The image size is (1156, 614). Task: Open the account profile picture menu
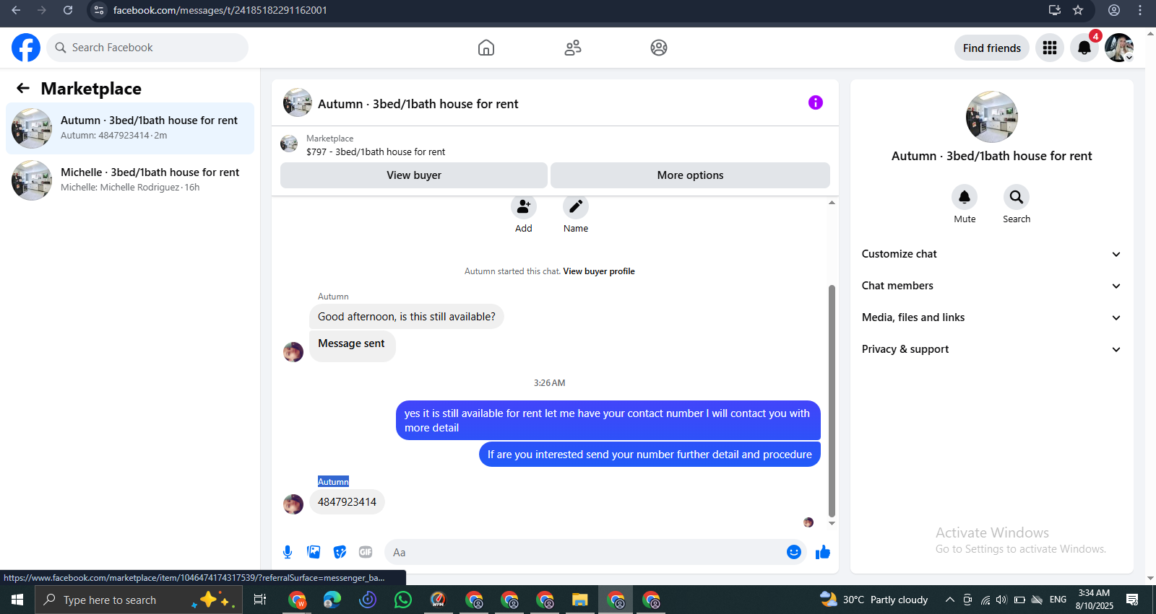point(1119,48)
